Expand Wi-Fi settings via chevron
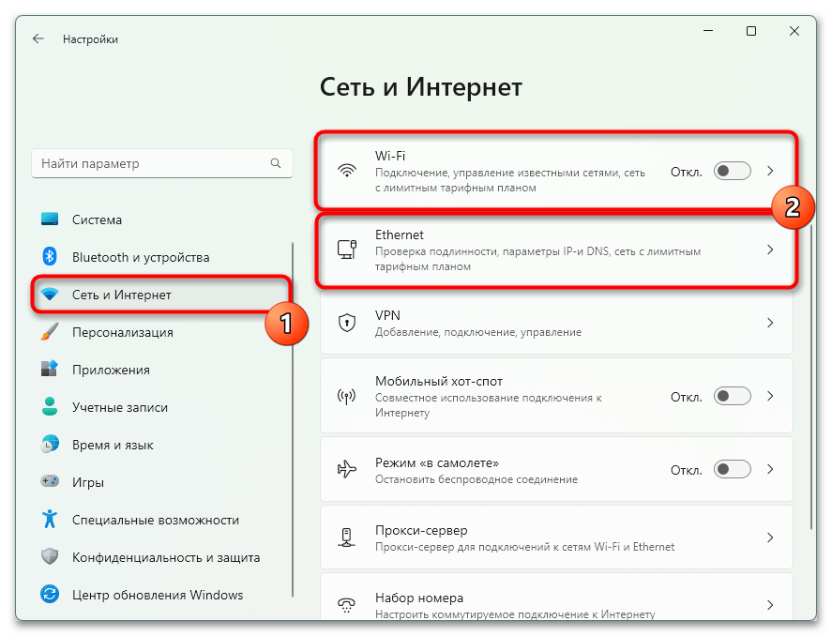 click(x=770, y=171)
